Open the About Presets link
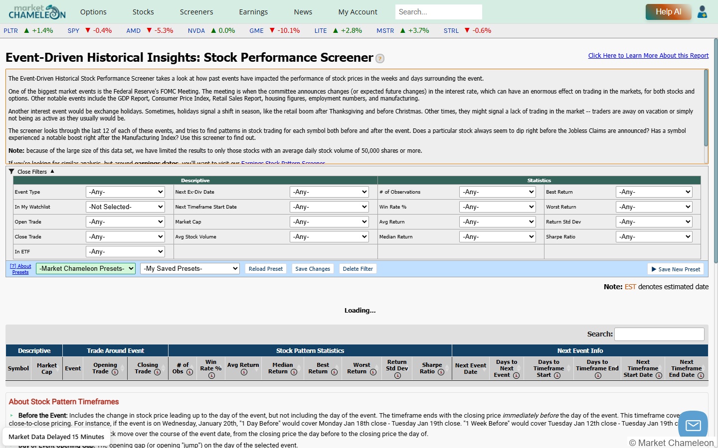The image size is (718, 448). pyautogui.click(x=20, y=269)
